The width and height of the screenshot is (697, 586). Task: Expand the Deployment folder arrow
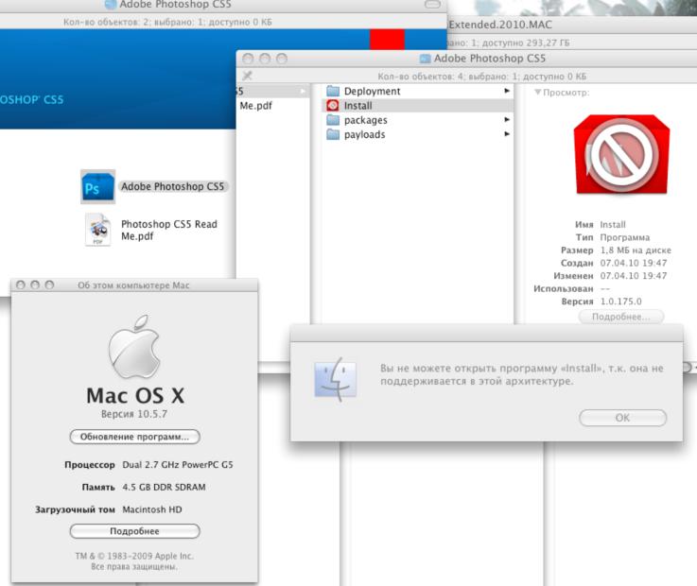click(x=507, y=91)
